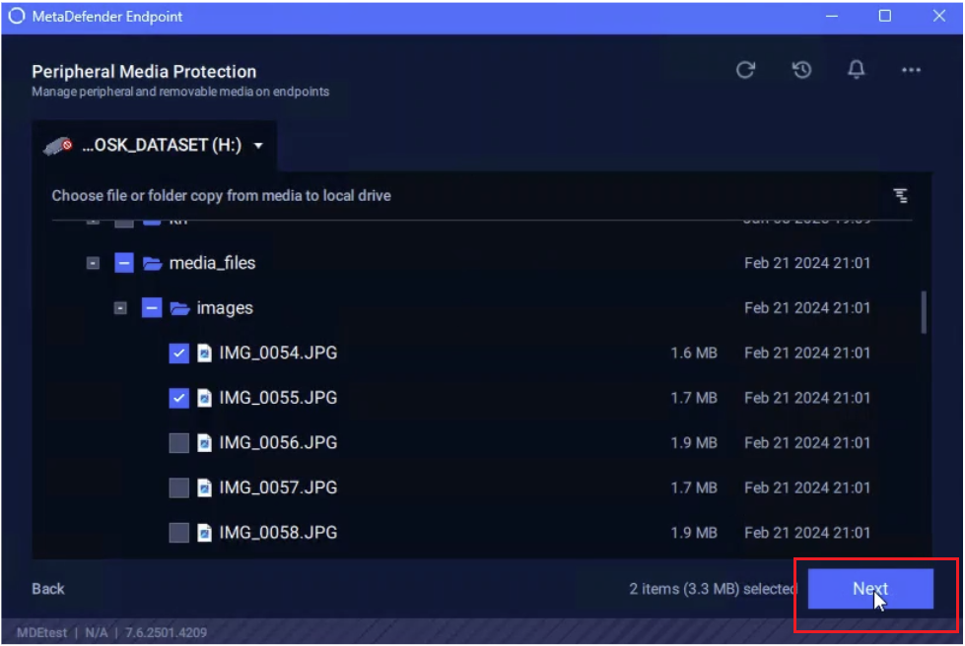This screenshot has width=965, height=646.
Task: Collapse the images folder
Action: click(120, 308)
